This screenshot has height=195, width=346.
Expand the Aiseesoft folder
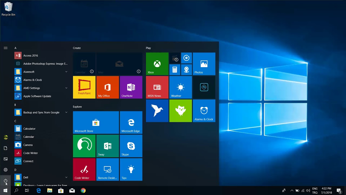(41, 72)
